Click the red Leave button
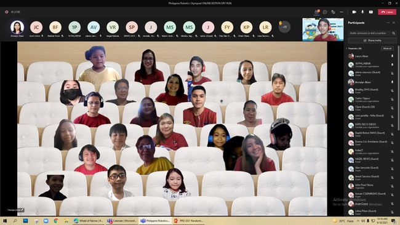Image resolution: width=400 pixels, height=225 pixels. (387, 12)
